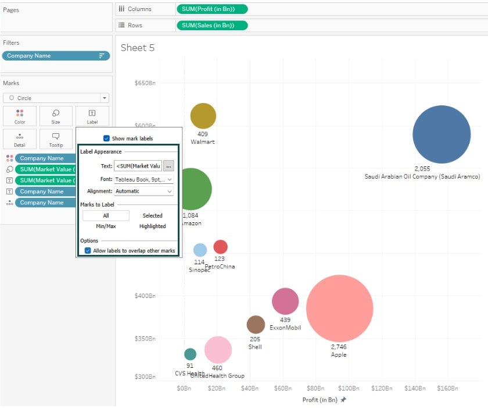
Task: Click the color dots icon beside Company Name pill
Action: (x=10, y=158)
